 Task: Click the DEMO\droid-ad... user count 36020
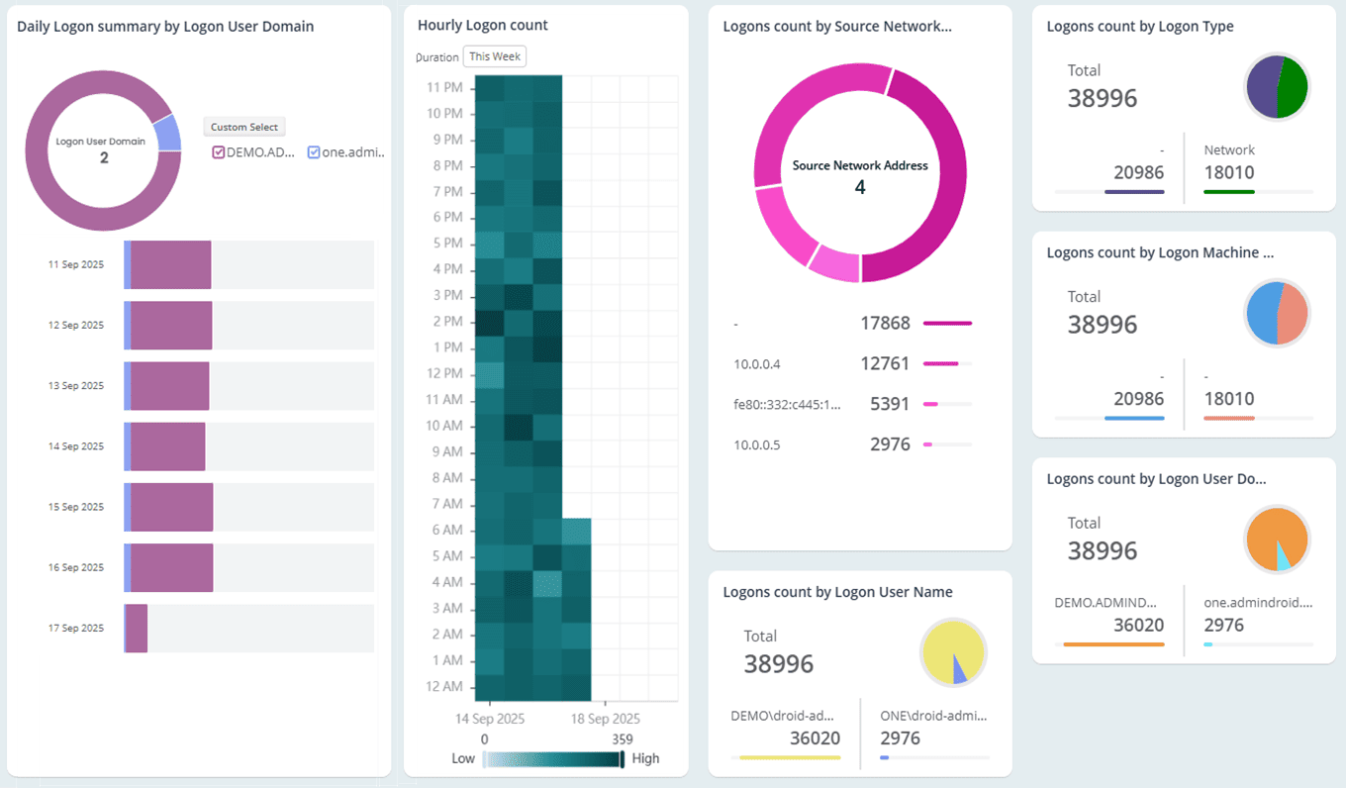coord(815,739)
